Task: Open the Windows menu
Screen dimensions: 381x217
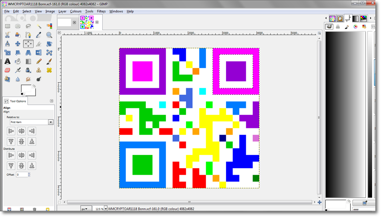Action: click(x=116, y=11)
